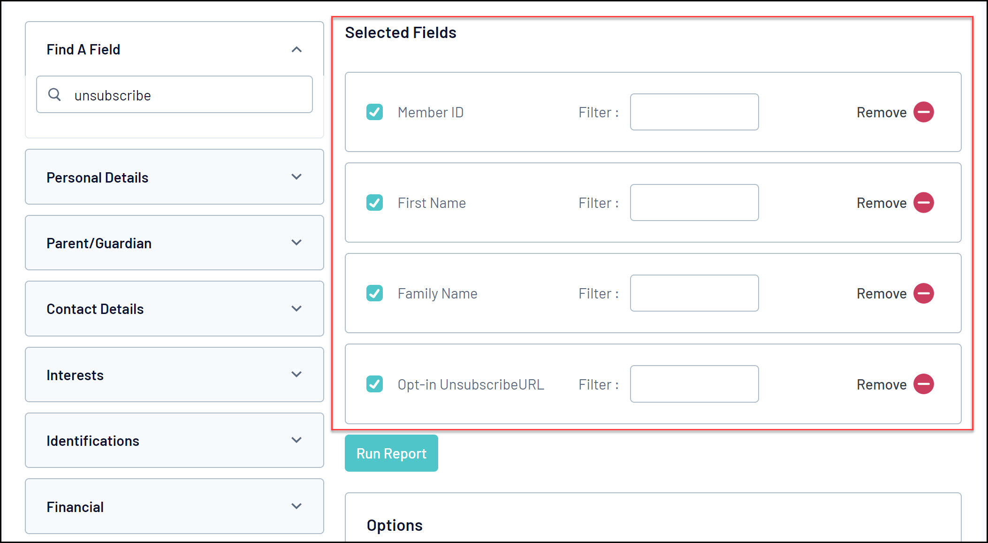Screen dimensions: 988x543
Task: Click the Opt-in UnsubscribeURL filter box
Action: tap(694, 384)
